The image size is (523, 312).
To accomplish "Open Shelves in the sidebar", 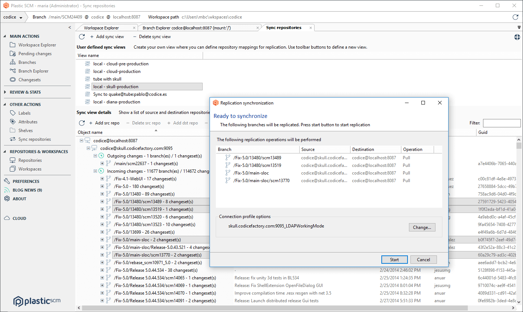I will coord(25,131).
